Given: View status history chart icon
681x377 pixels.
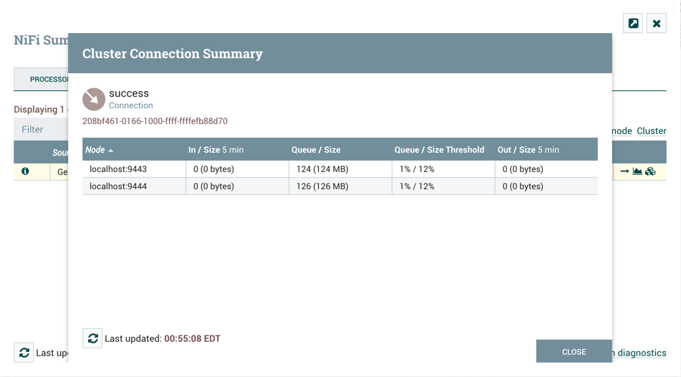Looking at the screenshot, I should (637, 171).
